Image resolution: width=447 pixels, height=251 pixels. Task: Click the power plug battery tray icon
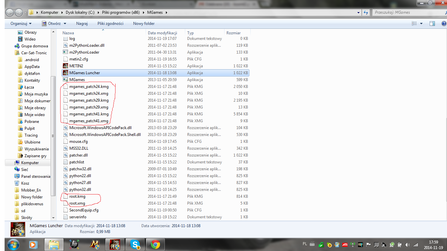[x=400, y=244]
